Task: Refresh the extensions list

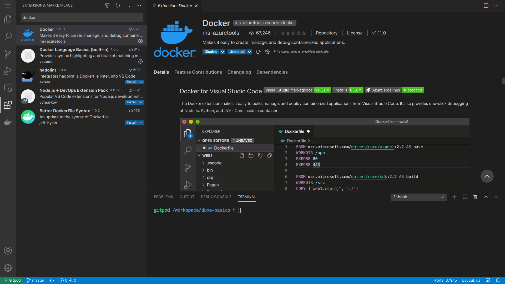Action: [118, 5]
